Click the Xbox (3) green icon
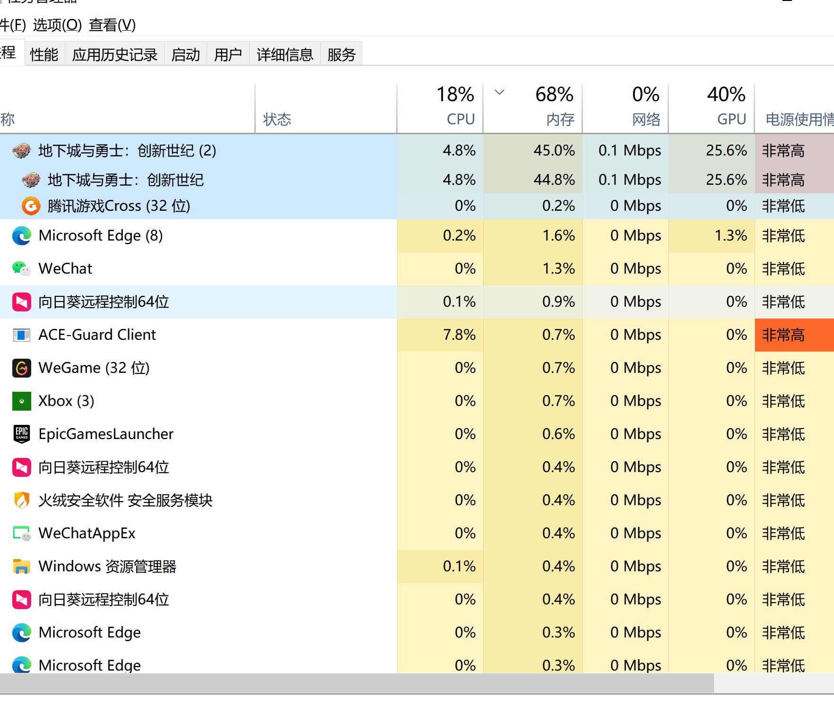Image resolution: width=834 pixels, height=706 pixels. (x=21, y=401)
